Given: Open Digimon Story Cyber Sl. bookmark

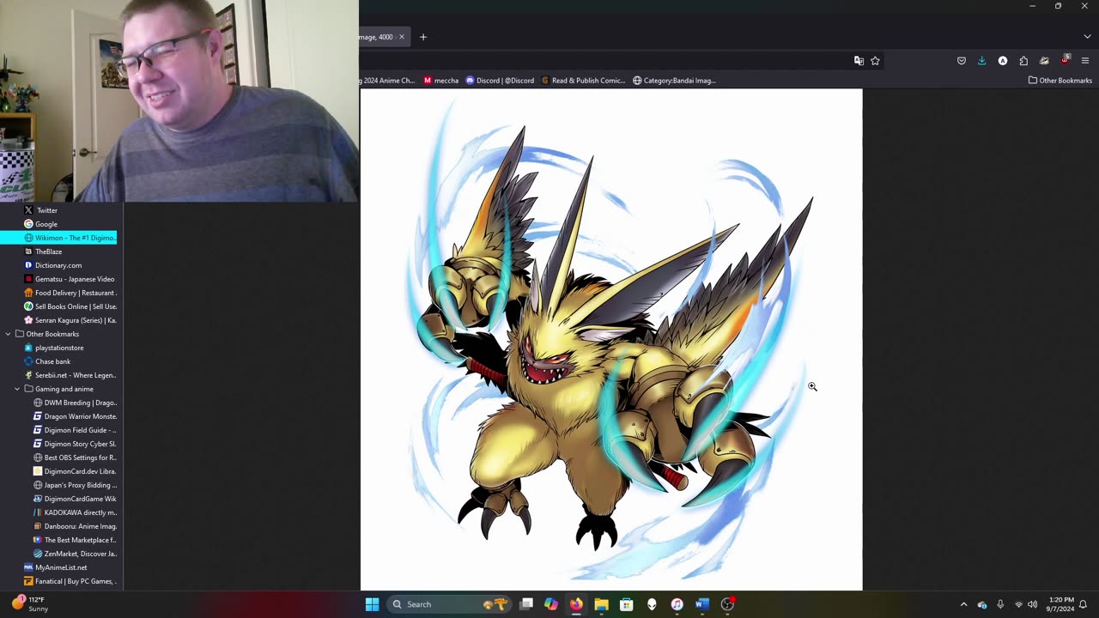Looking at the screenshot, I should tap(75, 444).
